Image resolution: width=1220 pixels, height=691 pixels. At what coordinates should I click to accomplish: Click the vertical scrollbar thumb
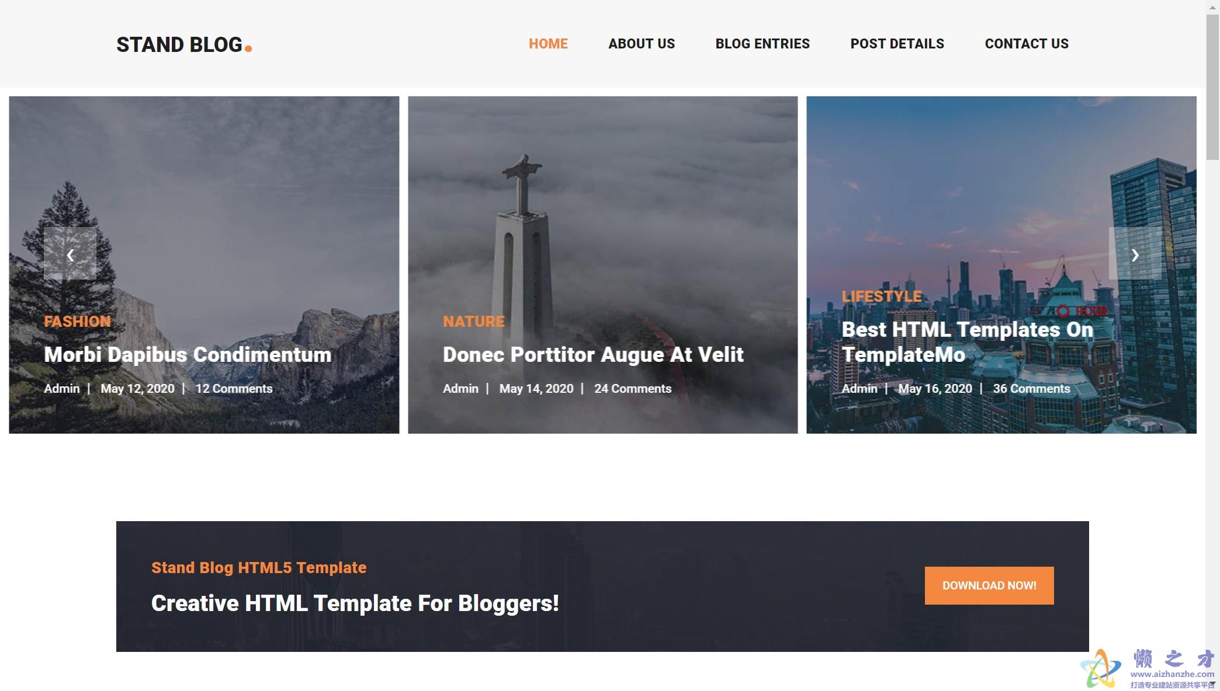click(1212, 86)
